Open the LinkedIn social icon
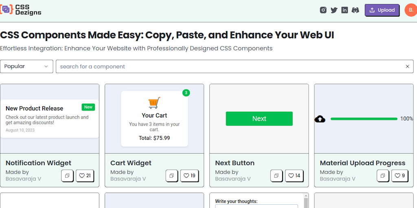The image size is (417, 208). click(x=345, y=10)
